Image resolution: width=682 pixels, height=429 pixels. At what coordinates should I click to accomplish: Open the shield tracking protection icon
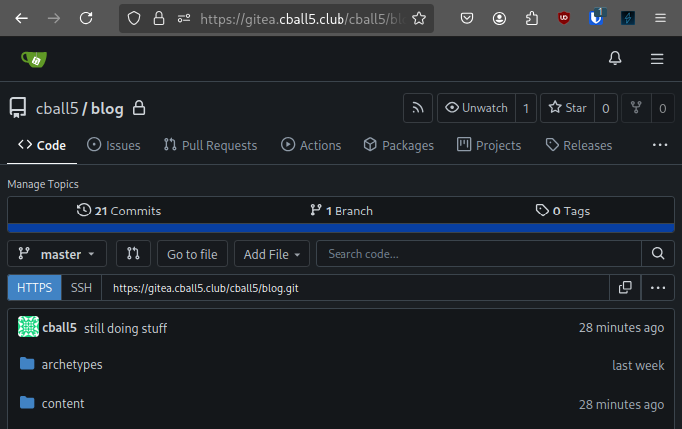pos(134,18)
